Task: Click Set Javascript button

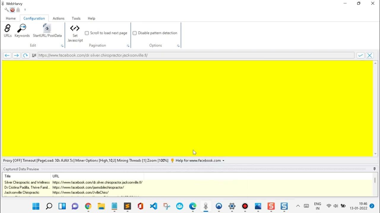Action: pos(75,33)
